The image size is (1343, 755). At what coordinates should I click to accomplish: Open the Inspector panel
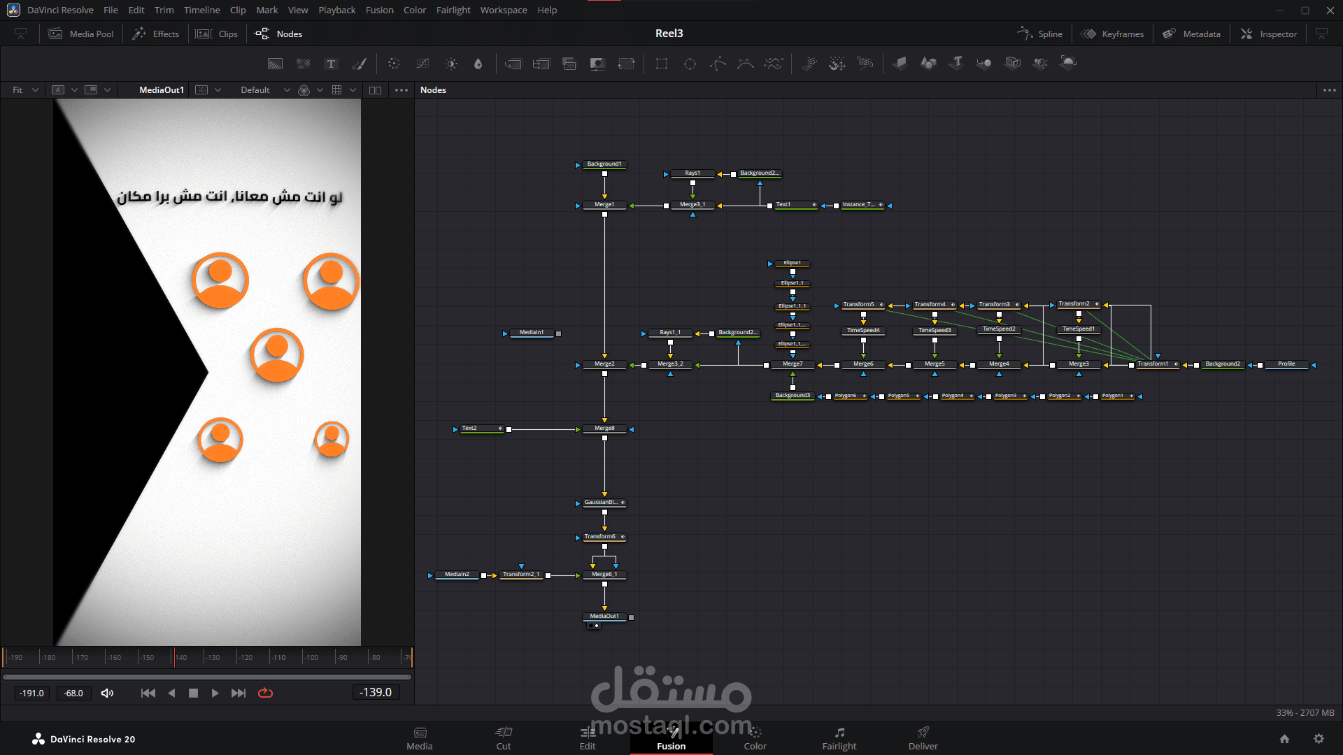[1269, 34]
